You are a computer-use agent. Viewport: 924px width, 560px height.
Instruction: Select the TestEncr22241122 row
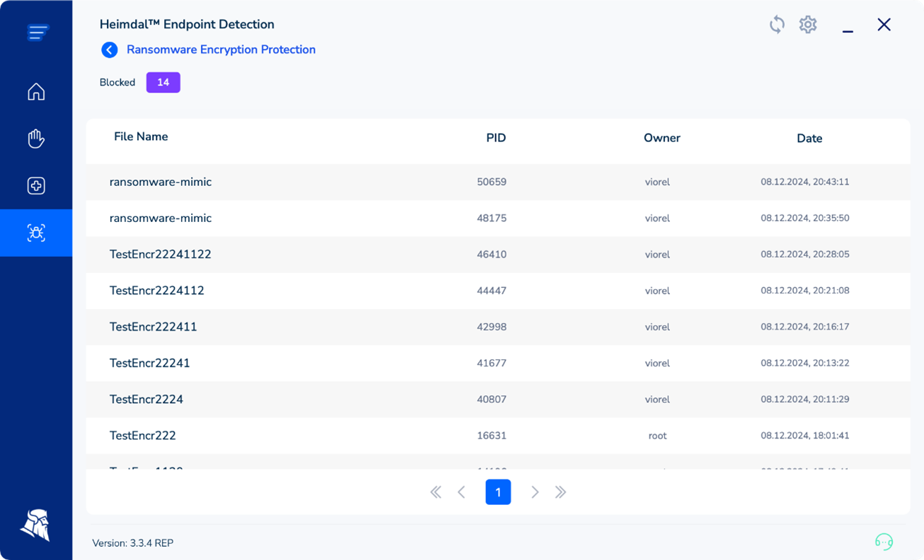point(498,255)
